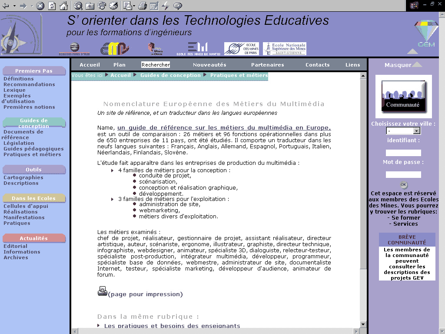Select Contacts in the navigation bar
Screen dimensions: 445x334
317,65
